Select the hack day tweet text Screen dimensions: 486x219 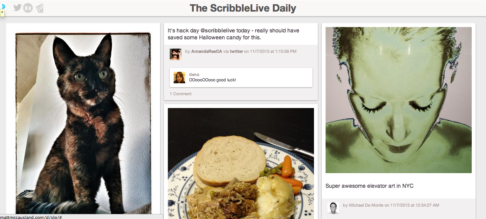[233, 34]
